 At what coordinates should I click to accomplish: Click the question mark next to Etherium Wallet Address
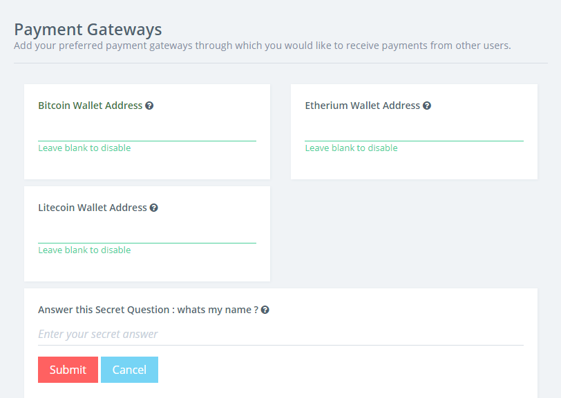click(427, 106)
